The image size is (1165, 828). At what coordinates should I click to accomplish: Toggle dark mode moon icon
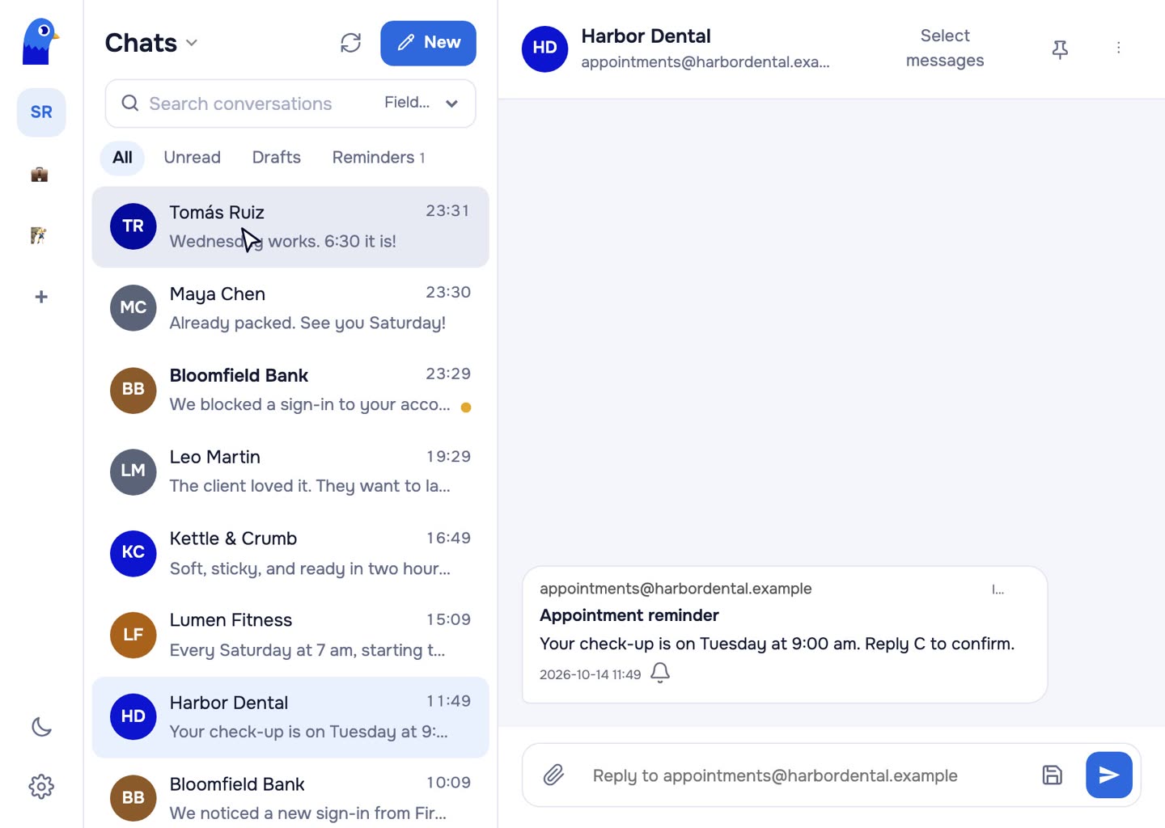pyautogui.click(x=41, y=727)
